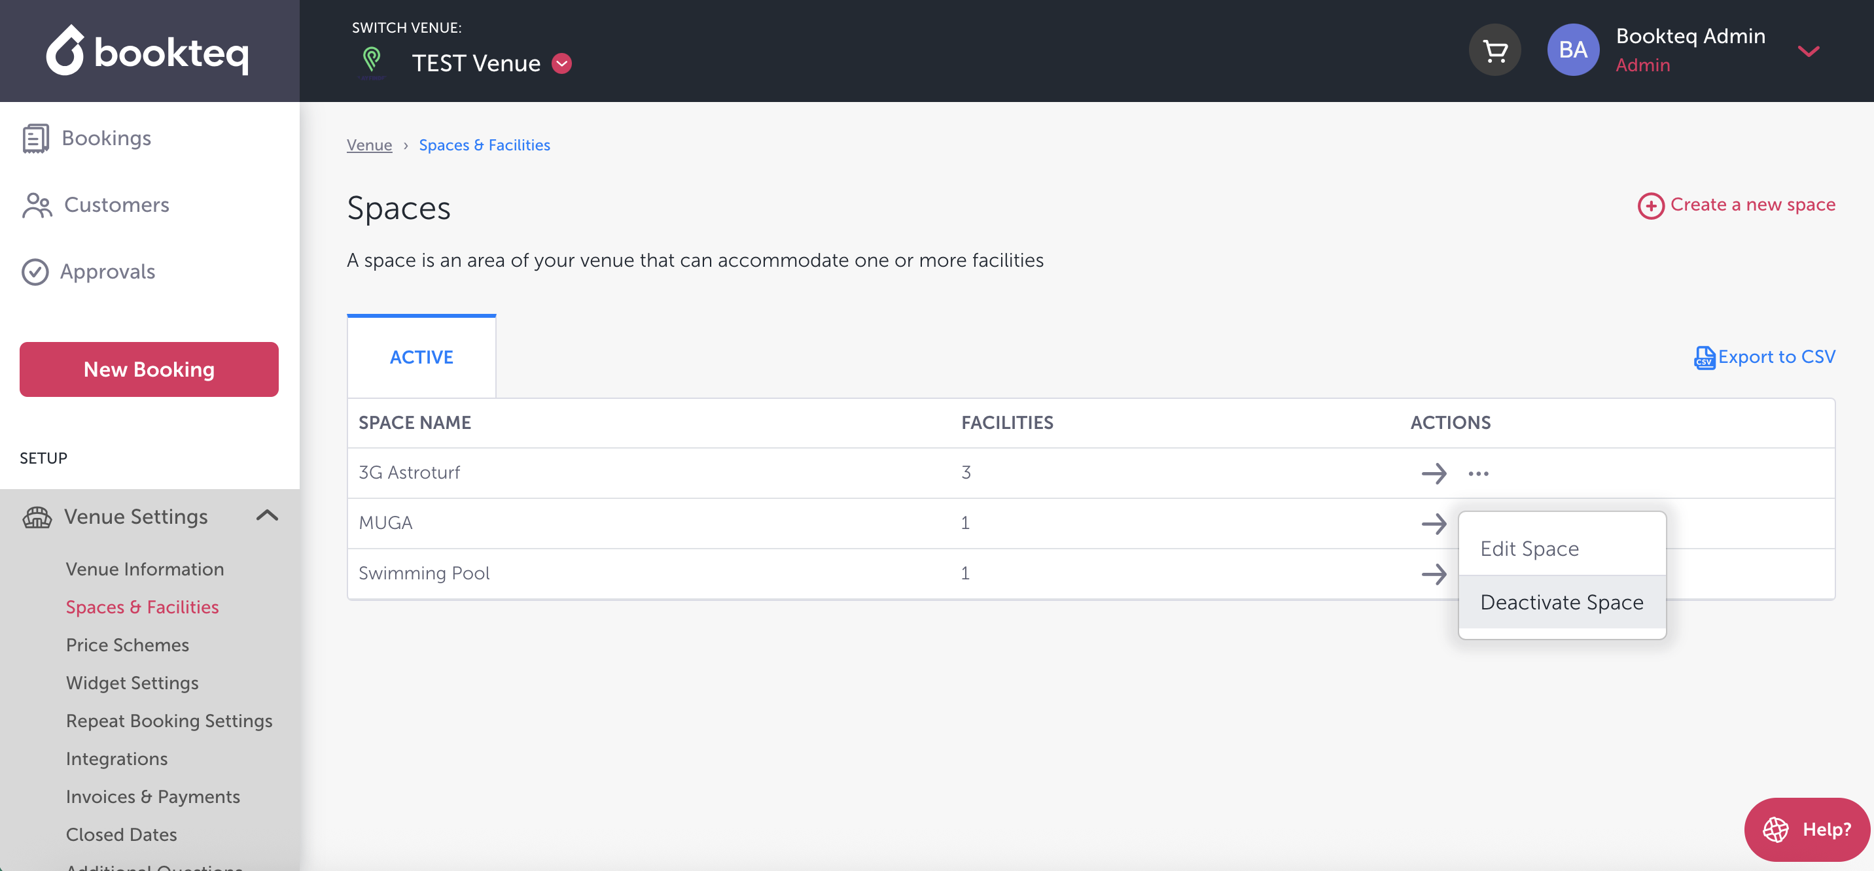Open the Help? chat button
1874x871 pixels.
[1807, 829]
